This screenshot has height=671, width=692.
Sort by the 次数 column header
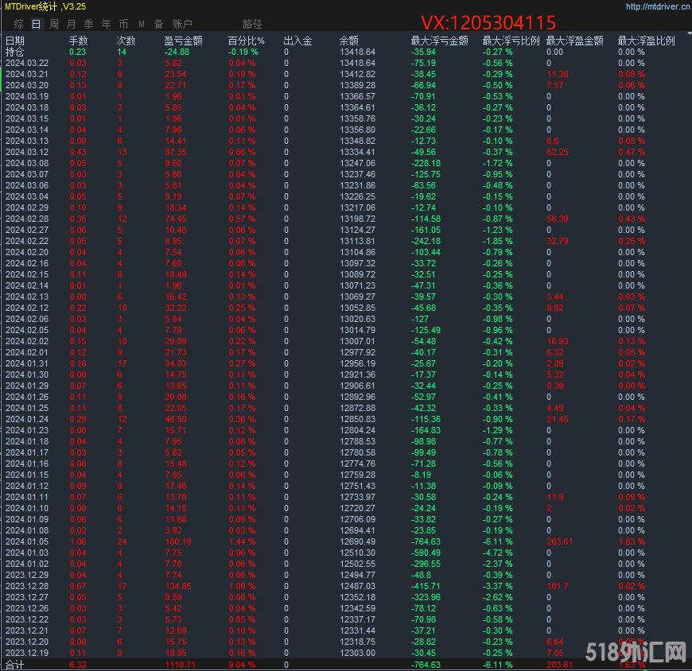click(x=126, y=41)
